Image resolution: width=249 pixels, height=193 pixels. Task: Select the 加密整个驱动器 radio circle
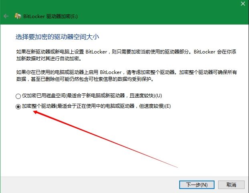(18, 107)
